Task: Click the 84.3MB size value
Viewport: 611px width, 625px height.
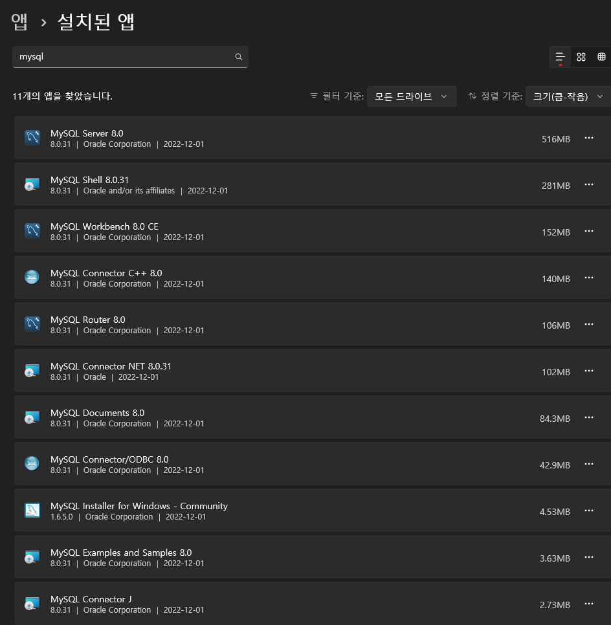Action: [555, 419]
